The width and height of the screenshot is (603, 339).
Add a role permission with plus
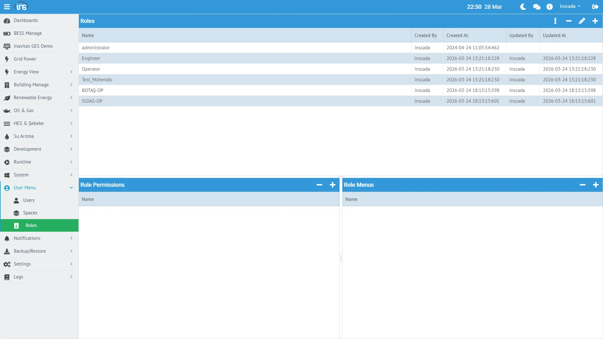click(332, 185)
